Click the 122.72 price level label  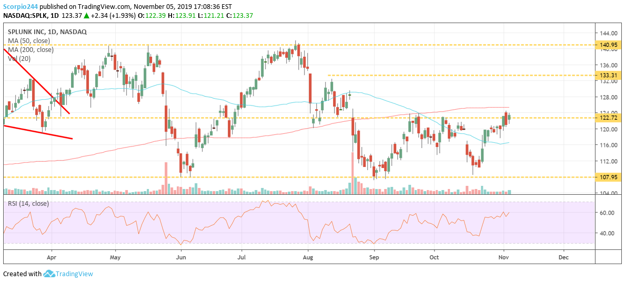click(608, 118)
